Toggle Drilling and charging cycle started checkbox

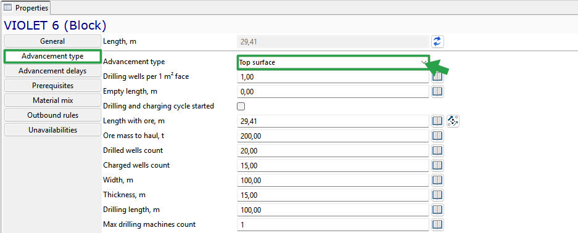point(241,107)
